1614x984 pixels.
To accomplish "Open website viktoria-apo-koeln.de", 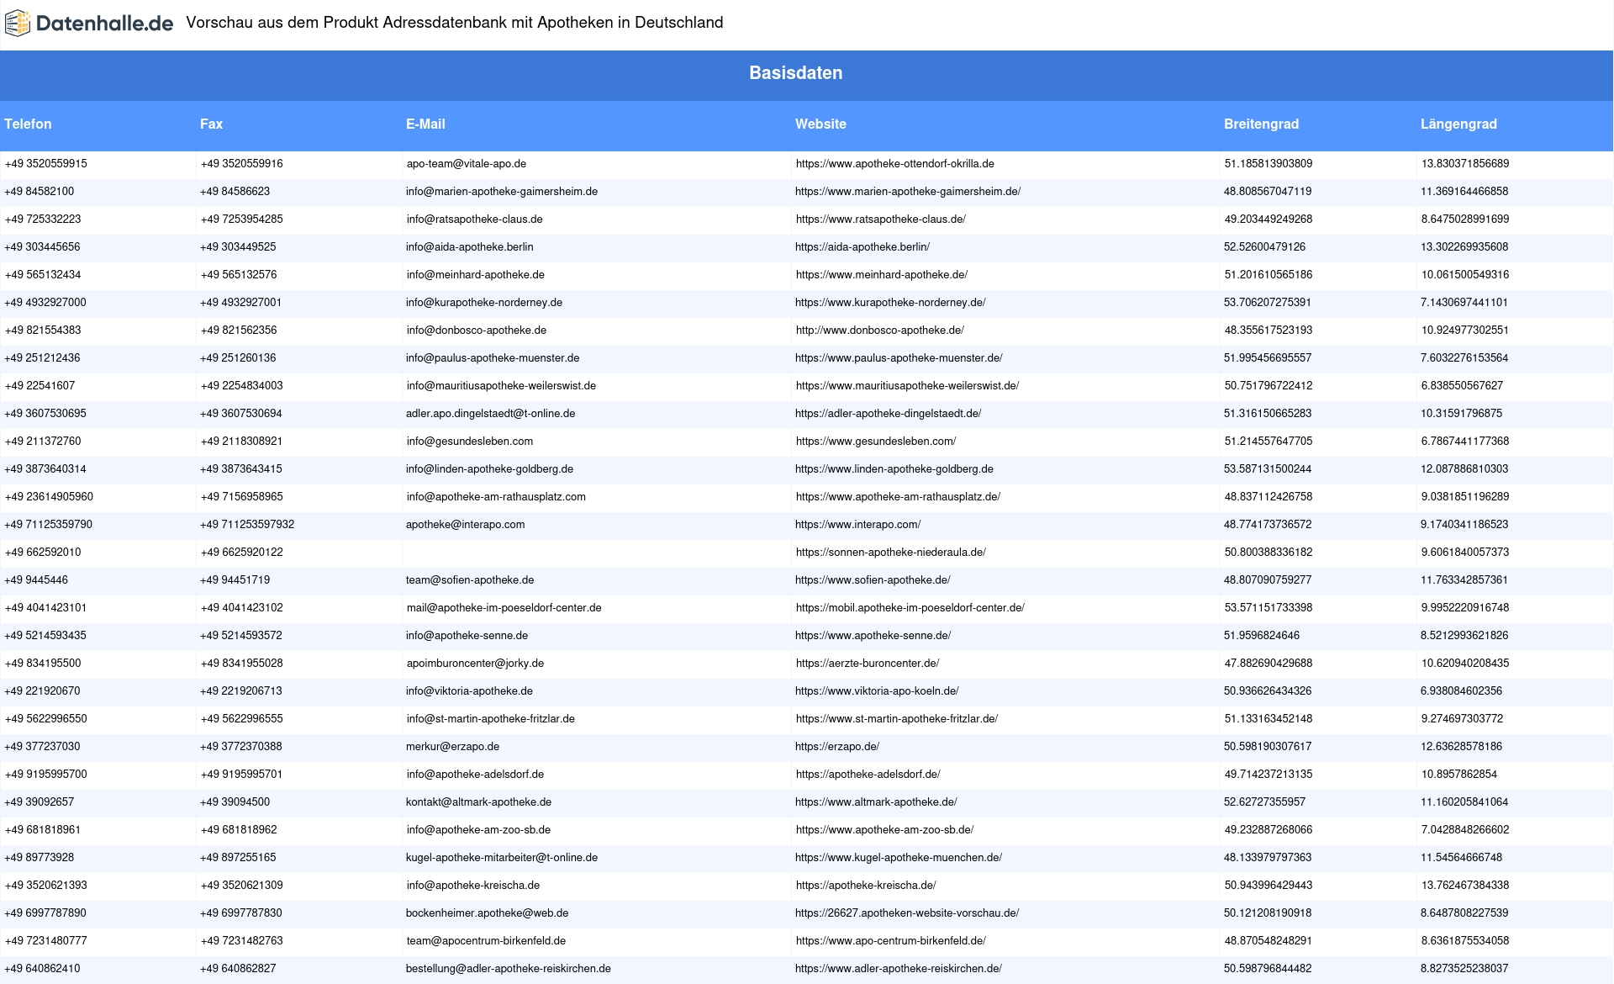I will click(878, 691).
